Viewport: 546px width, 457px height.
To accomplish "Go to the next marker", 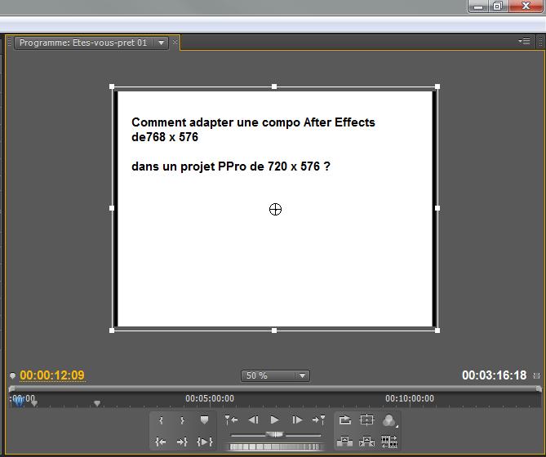I will pos(318,420).
